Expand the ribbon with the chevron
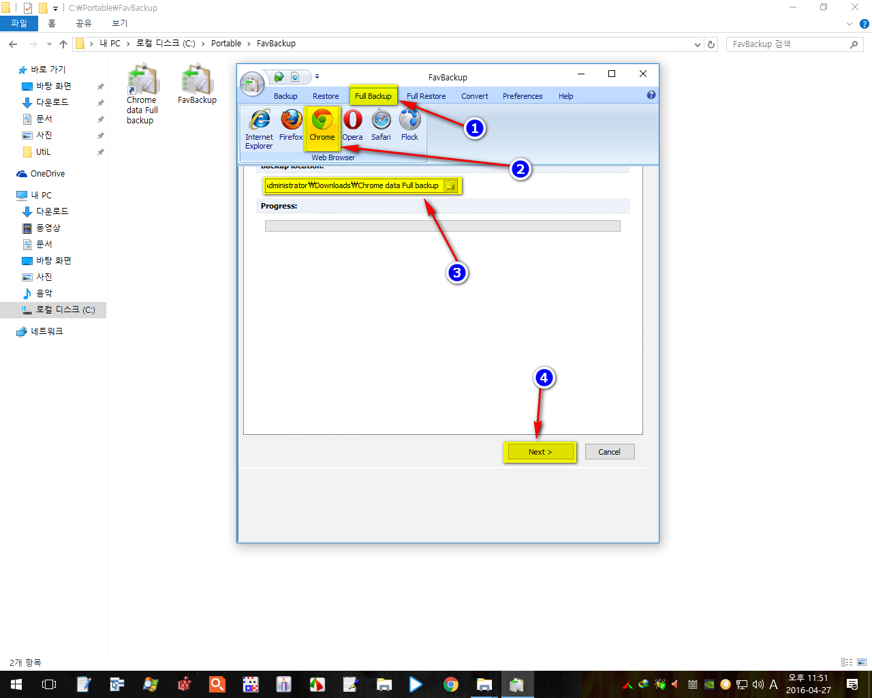This screenshot has height=698, width=872. pos(850,24)
